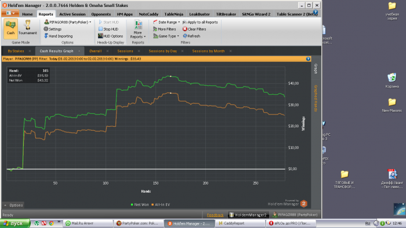Expand hidden system tray icons arrow
The width and height of the screenshot is (406, 228).
(376, 223)
